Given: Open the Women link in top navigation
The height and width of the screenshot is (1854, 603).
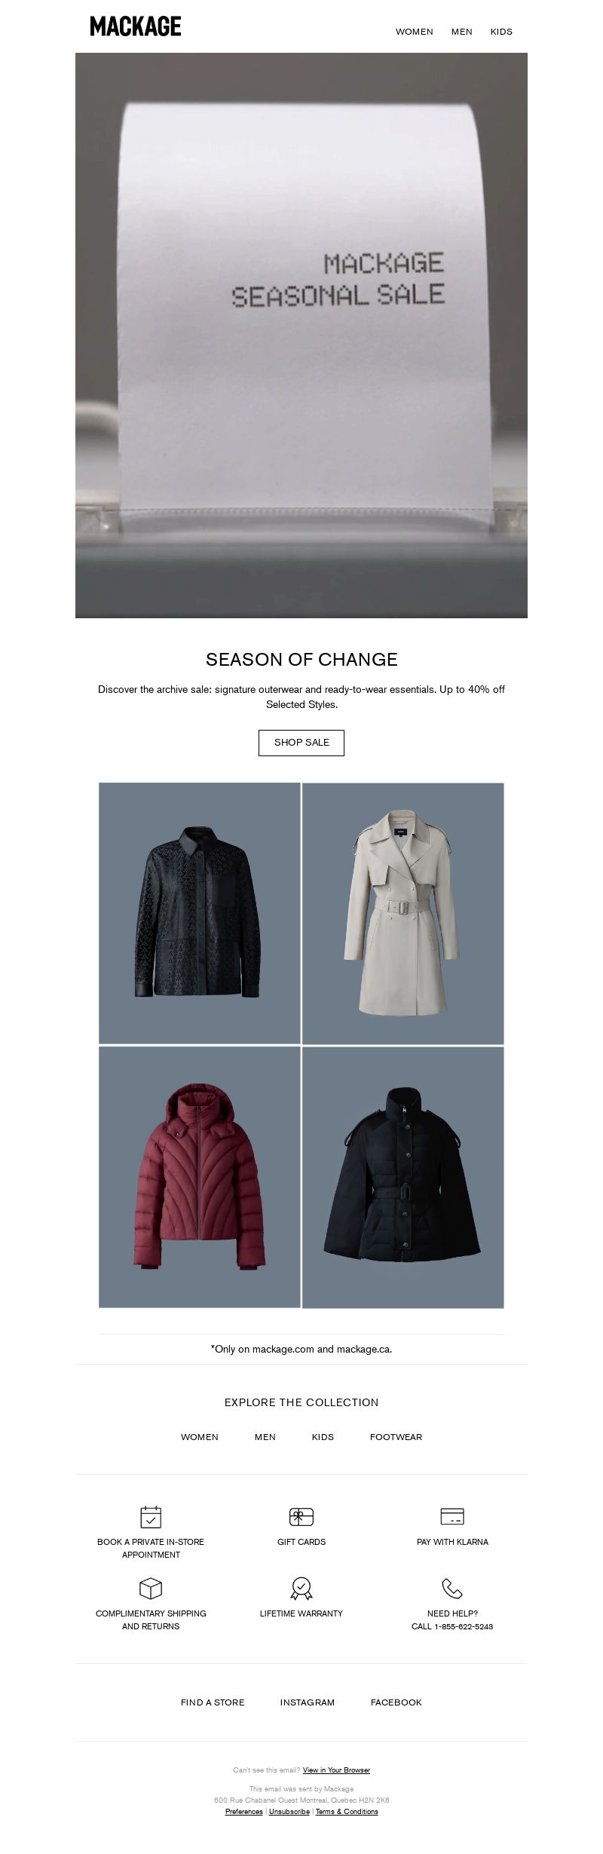Looking at the screenshot, I should click(x=415, y=32).
